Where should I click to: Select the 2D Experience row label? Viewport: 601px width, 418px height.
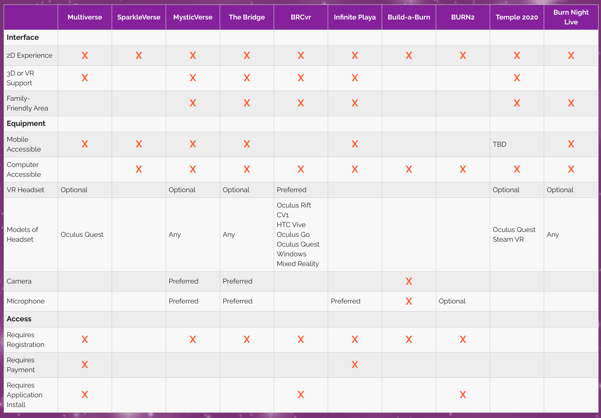tap(30, 55)
